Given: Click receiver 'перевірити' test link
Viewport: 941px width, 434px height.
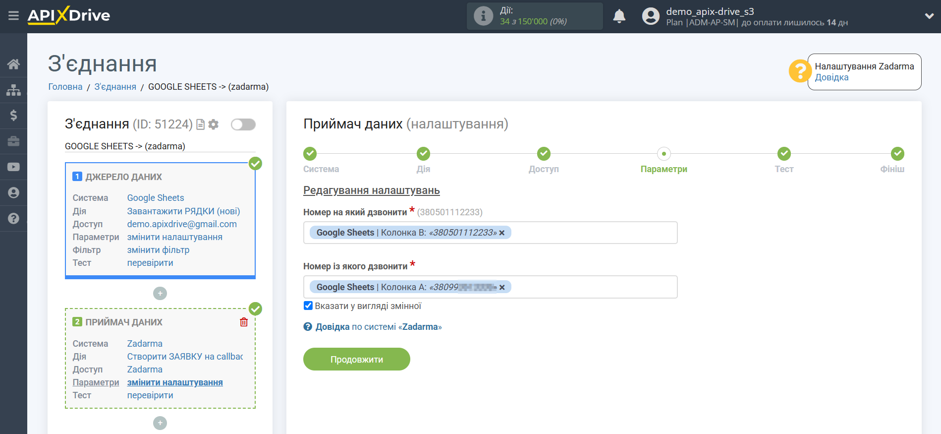Looking at the screenshot, I should coord(150,395).
